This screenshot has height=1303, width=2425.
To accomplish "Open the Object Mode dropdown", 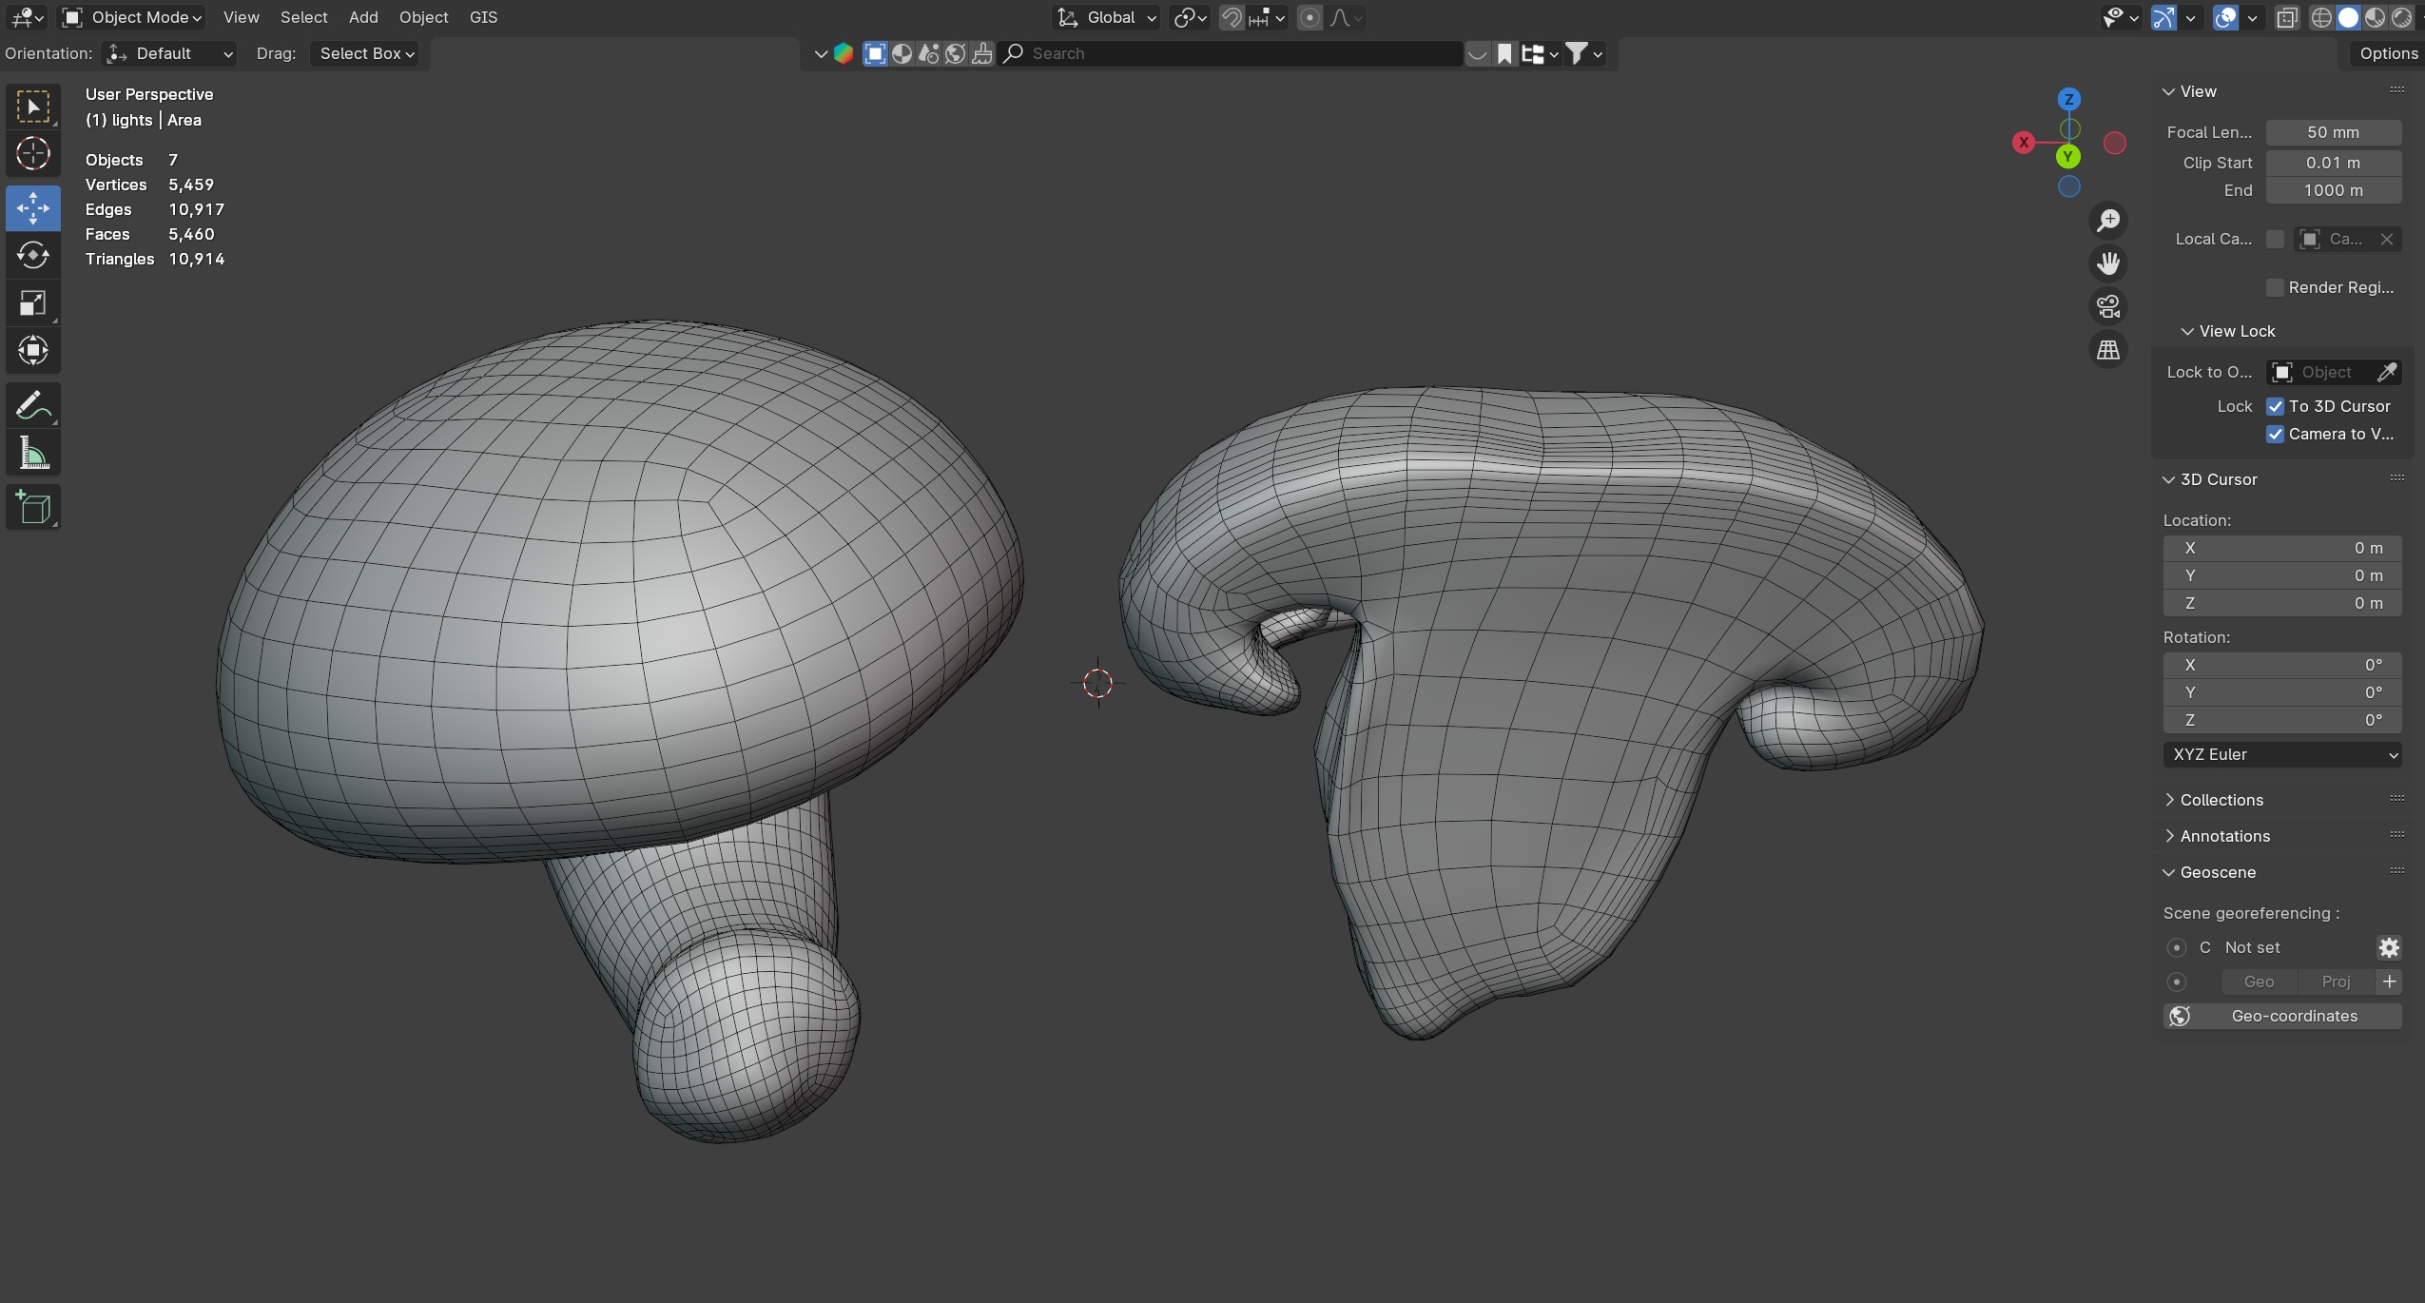I will pyautogui.click(x=133, y=17).
